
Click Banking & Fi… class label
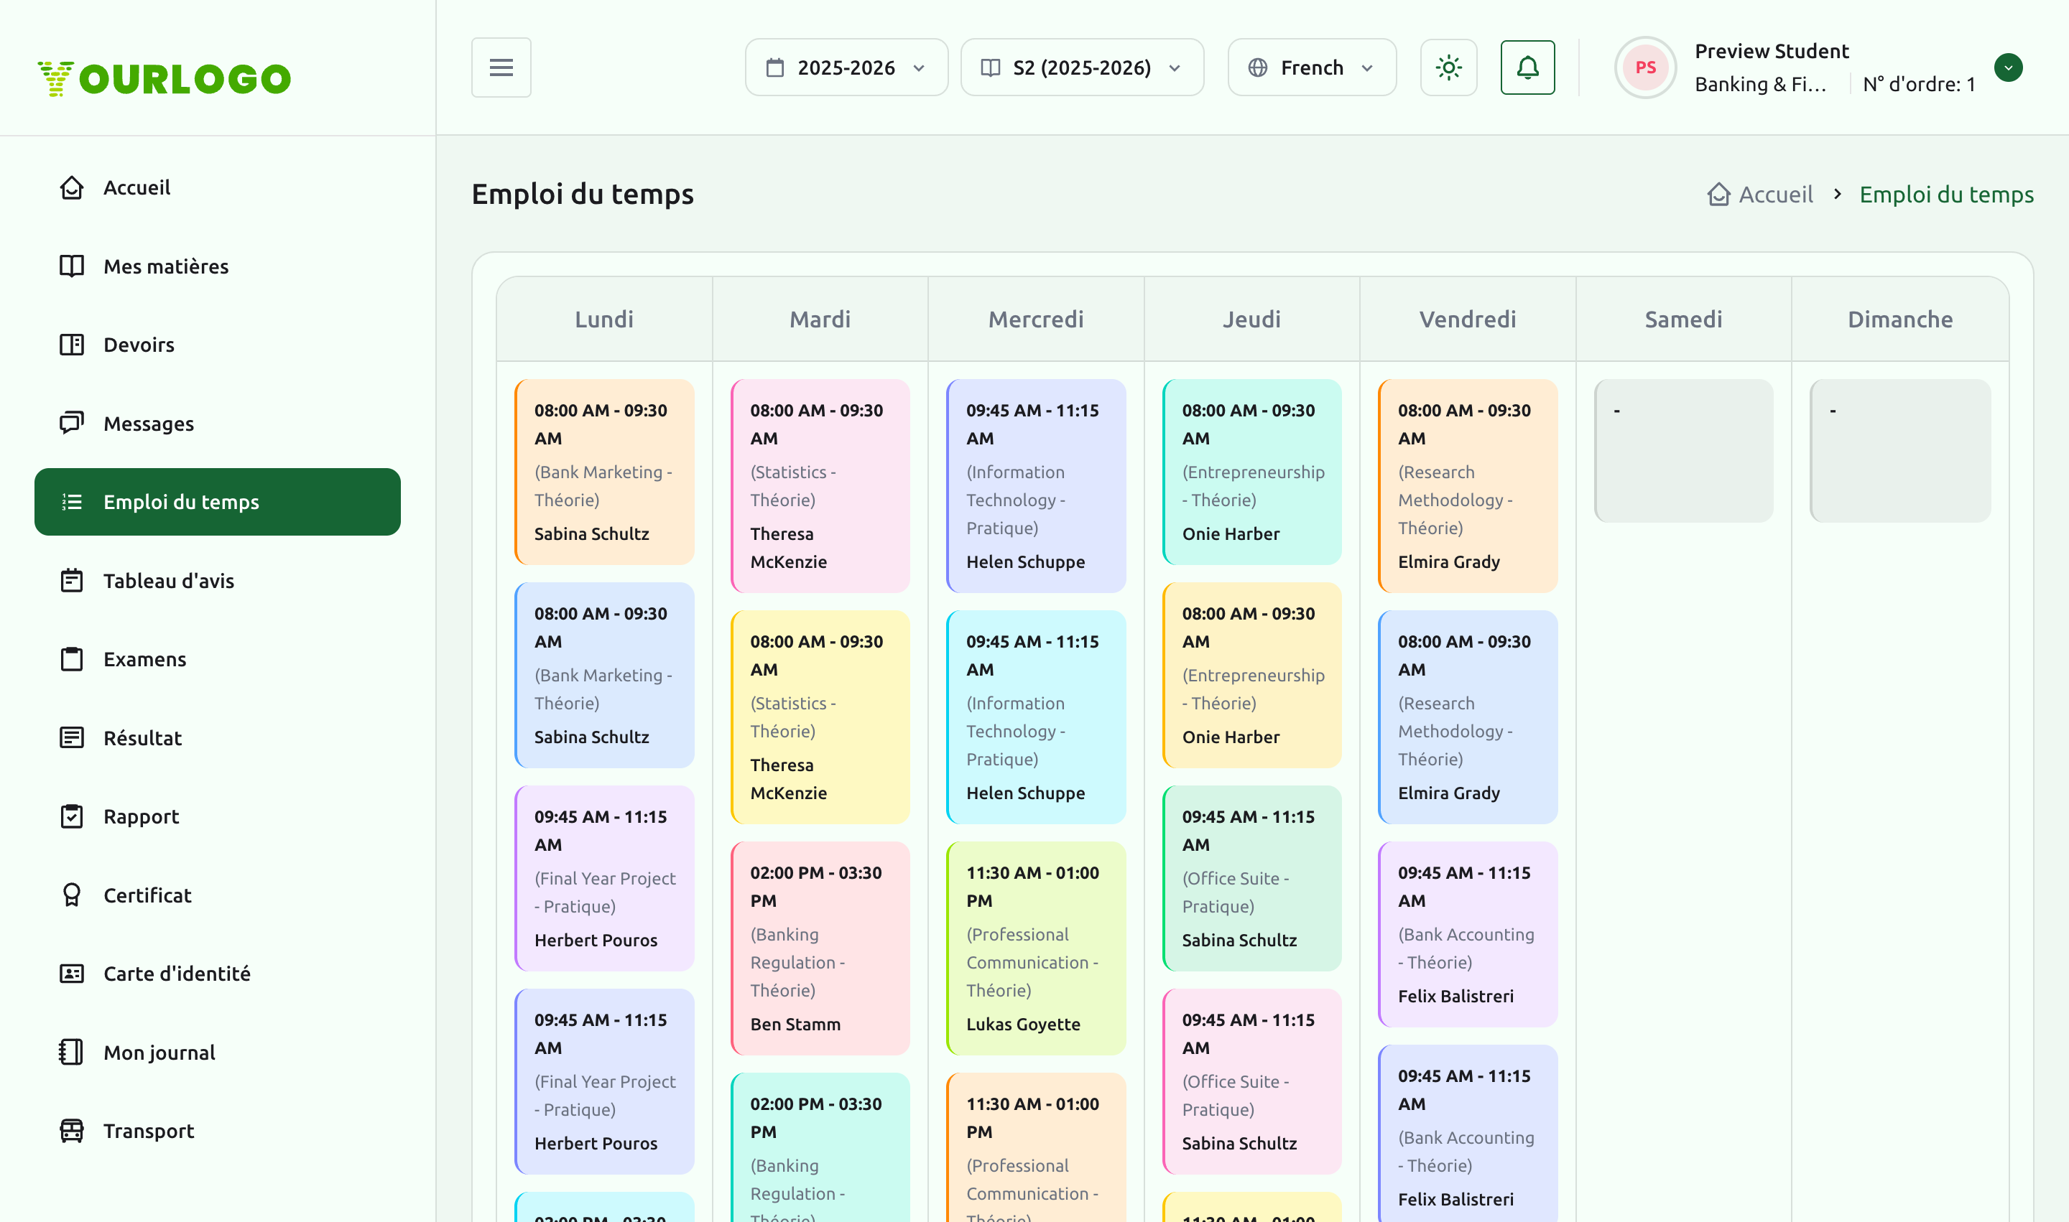click(1760, 84)
